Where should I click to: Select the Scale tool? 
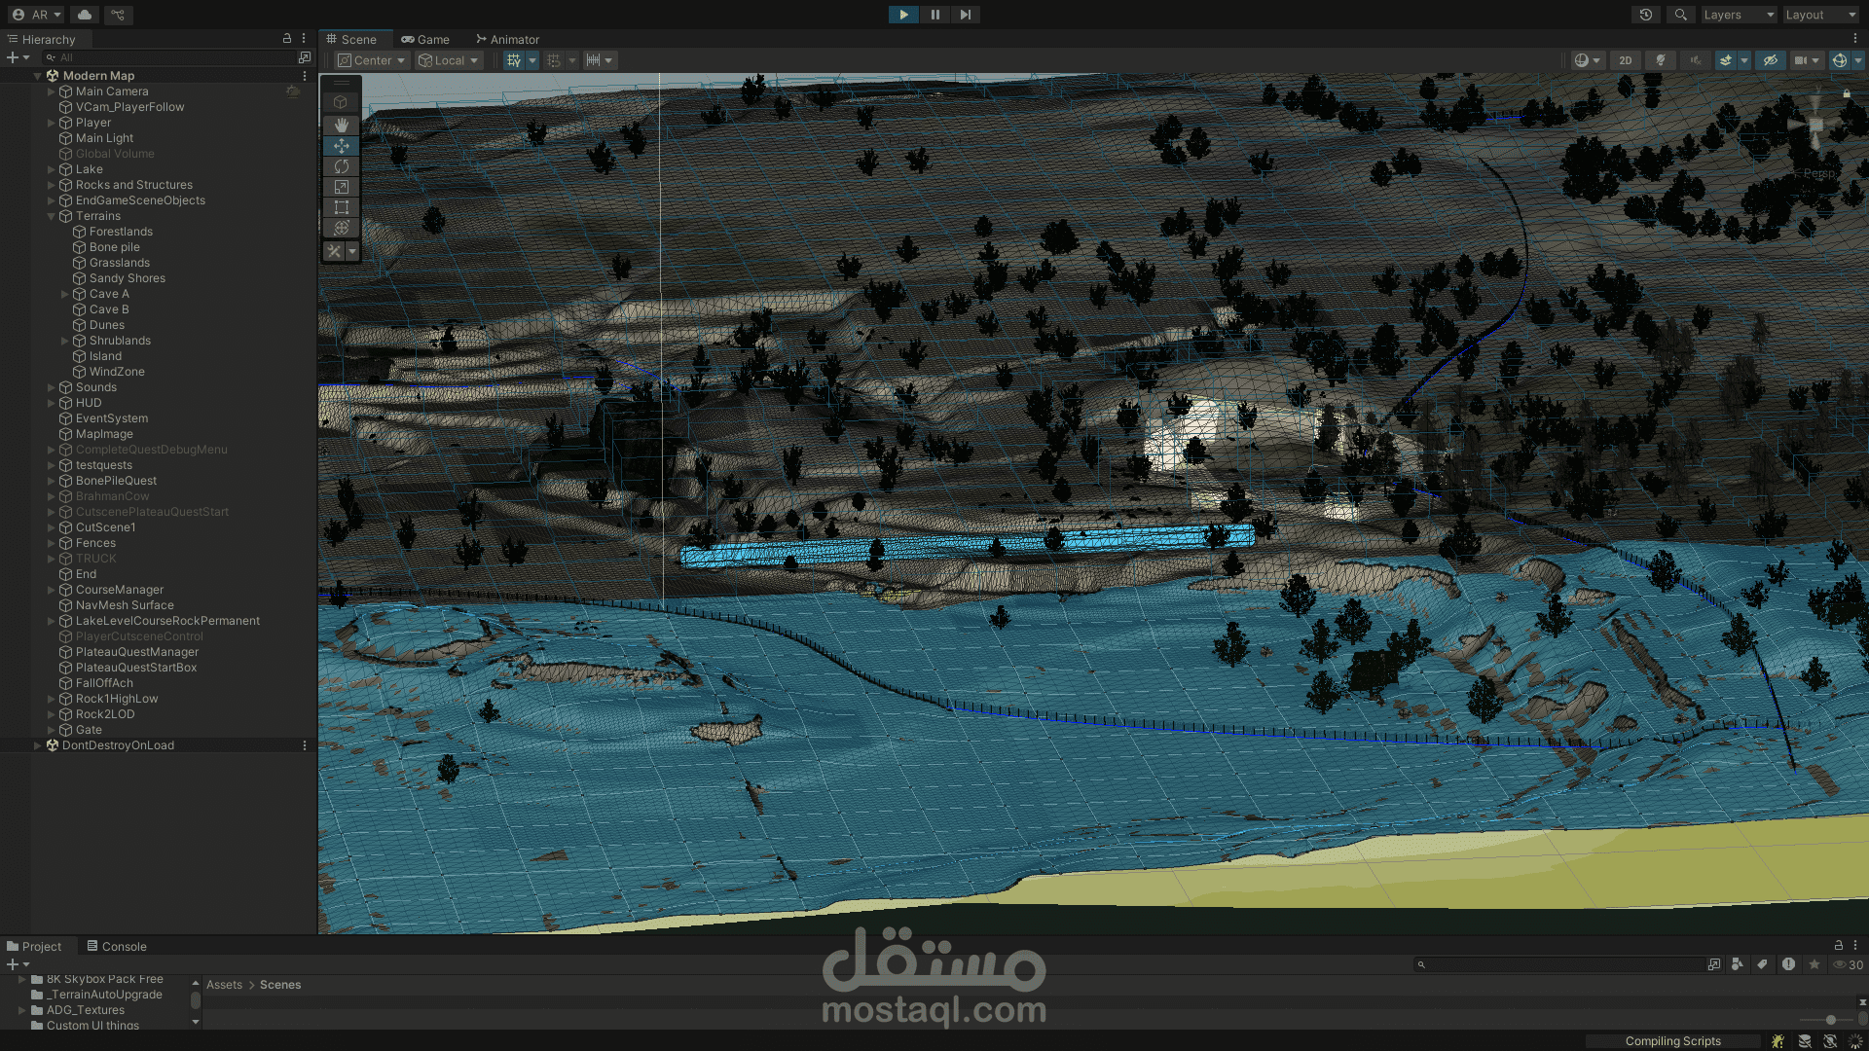coord(341,187)
